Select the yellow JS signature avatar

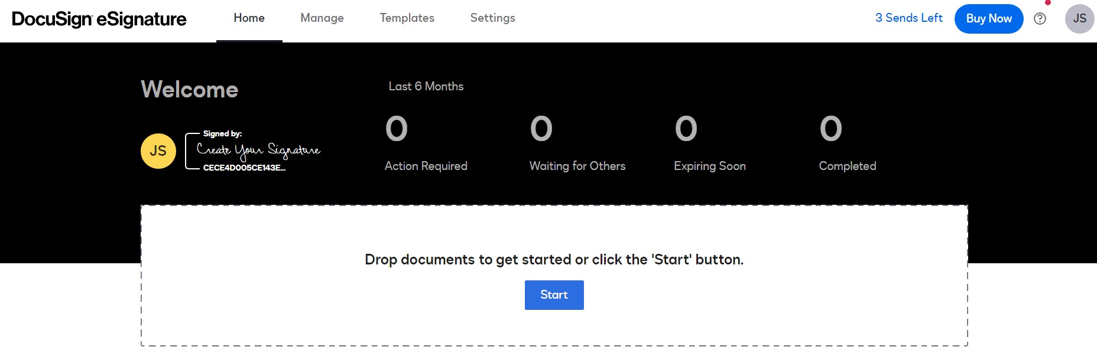(158, 151)
